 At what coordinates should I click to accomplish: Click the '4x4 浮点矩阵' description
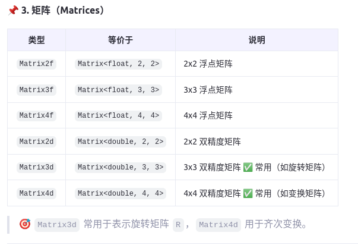pyautogui.click(x=208, y=115)
